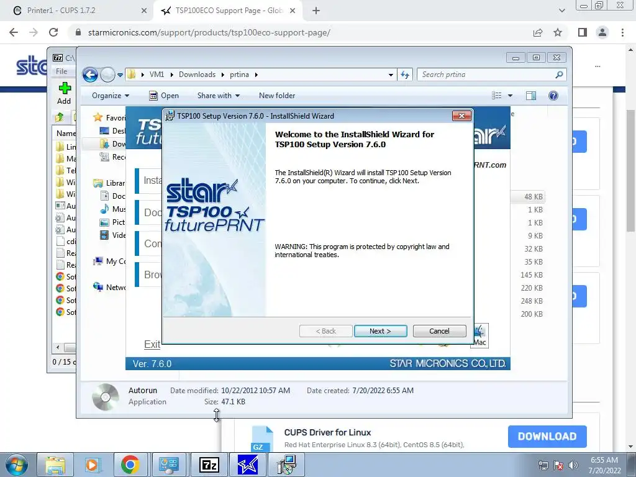Expand the address bar history dropdown
The height and width of the screenshot is (477, 636).
pos(391,75)
